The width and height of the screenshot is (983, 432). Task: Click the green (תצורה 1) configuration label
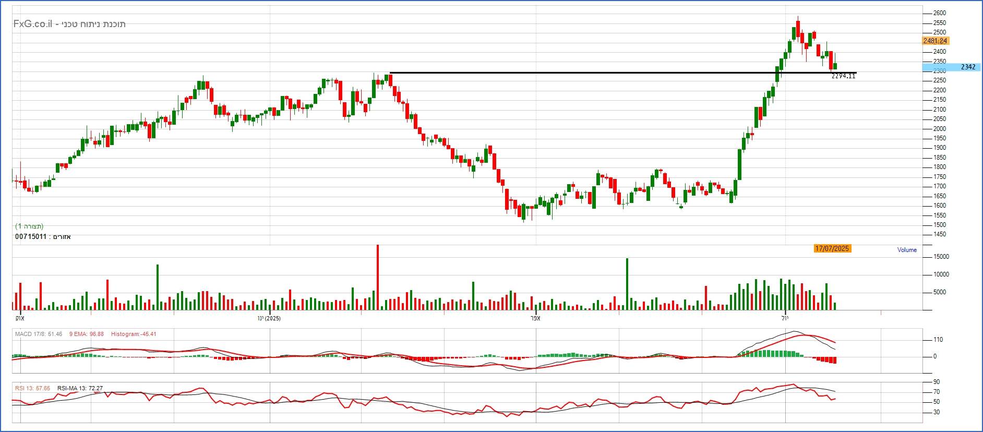coord(29,226)
